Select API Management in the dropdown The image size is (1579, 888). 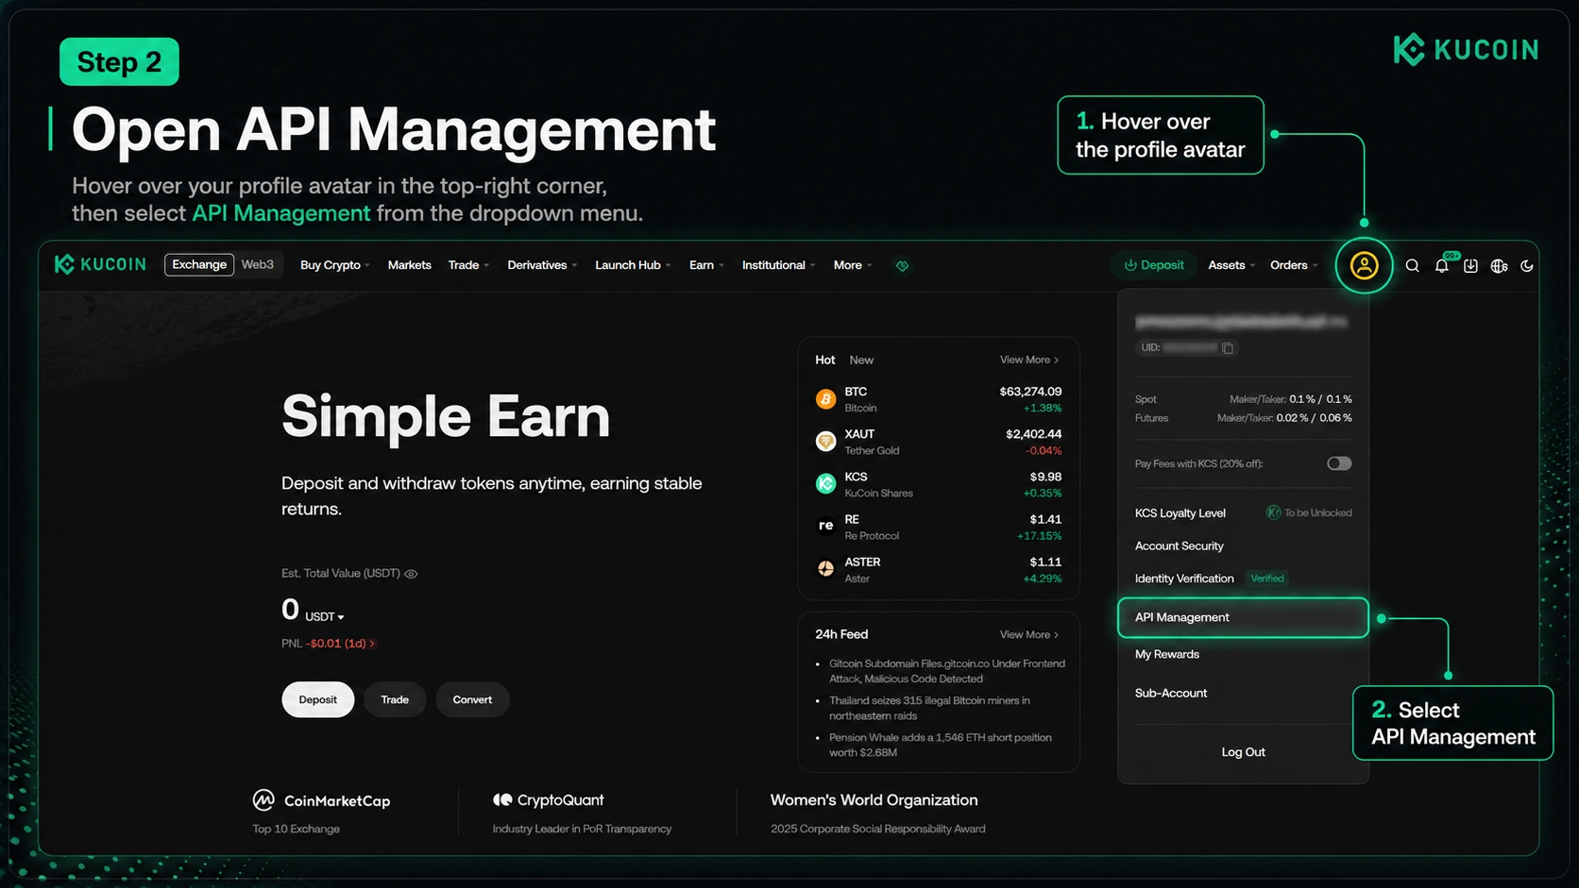(x=1243, y=618)
